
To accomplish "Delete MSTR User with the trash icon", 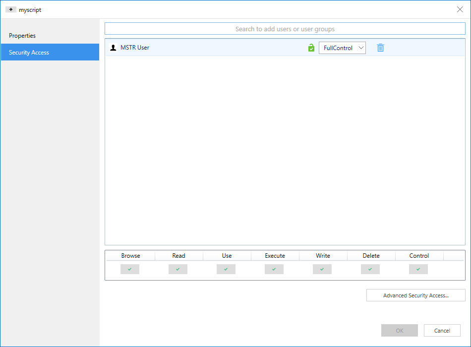I will 380,48.
